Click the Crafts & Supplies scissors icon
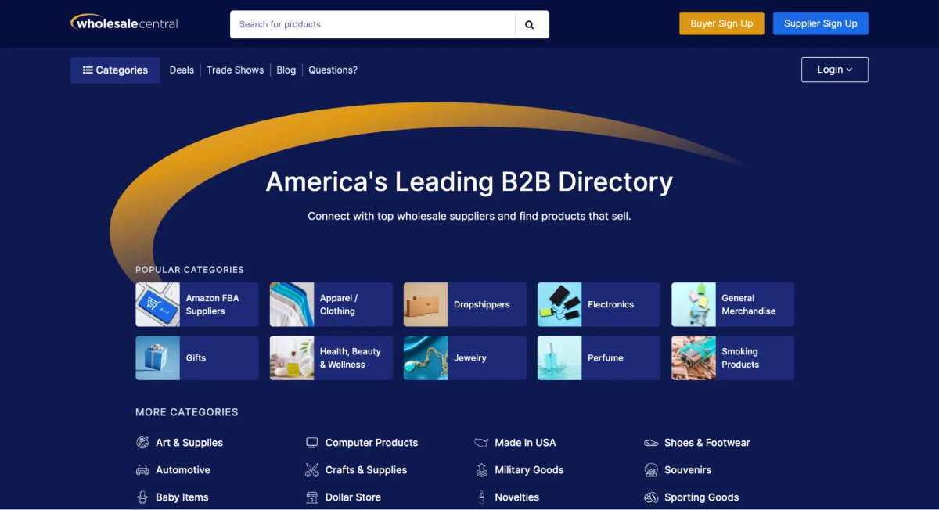Viewport: 939px width, 510px height. coord(312,469)
